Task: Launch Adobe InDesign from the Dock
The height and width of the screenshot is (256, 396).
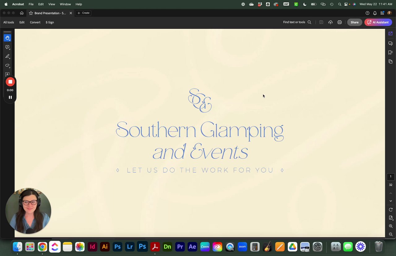Action: (x=92, y=247)
